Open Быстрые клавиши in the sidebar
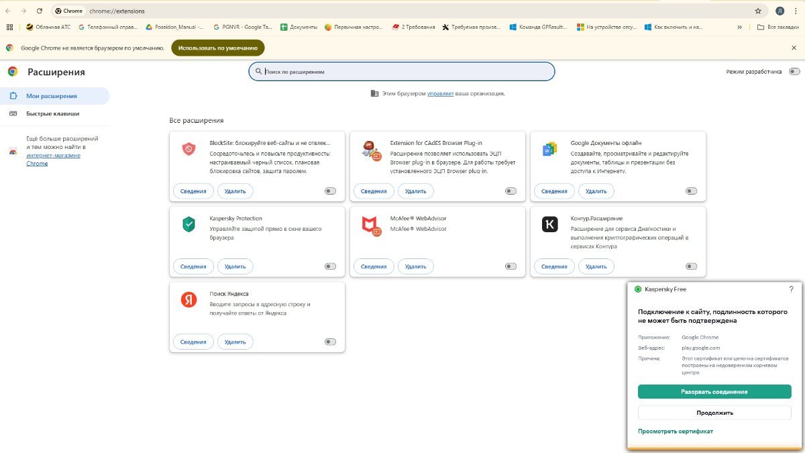The image size is (805, 453). point(54,113)
